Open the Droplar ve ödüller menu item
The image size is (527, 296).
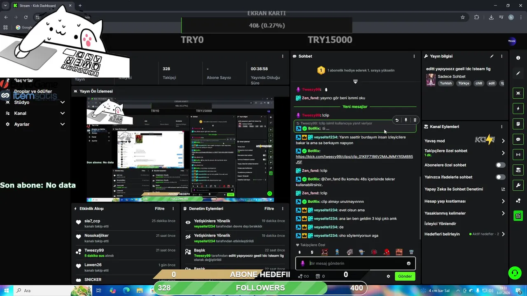click(x=33, y=91)
